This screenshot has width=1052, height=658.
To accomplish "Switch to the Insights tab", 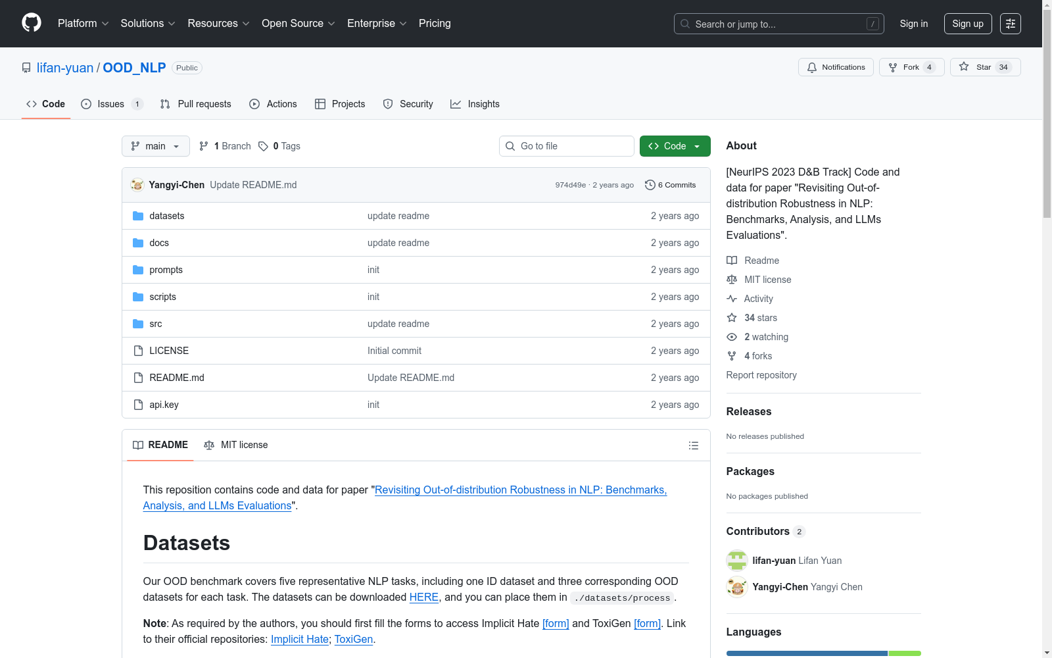I will 475,104.
